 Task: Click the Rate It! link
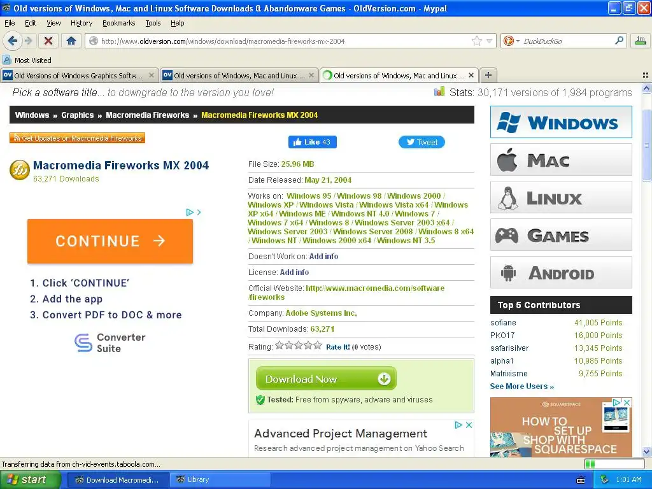click(337, 347)
